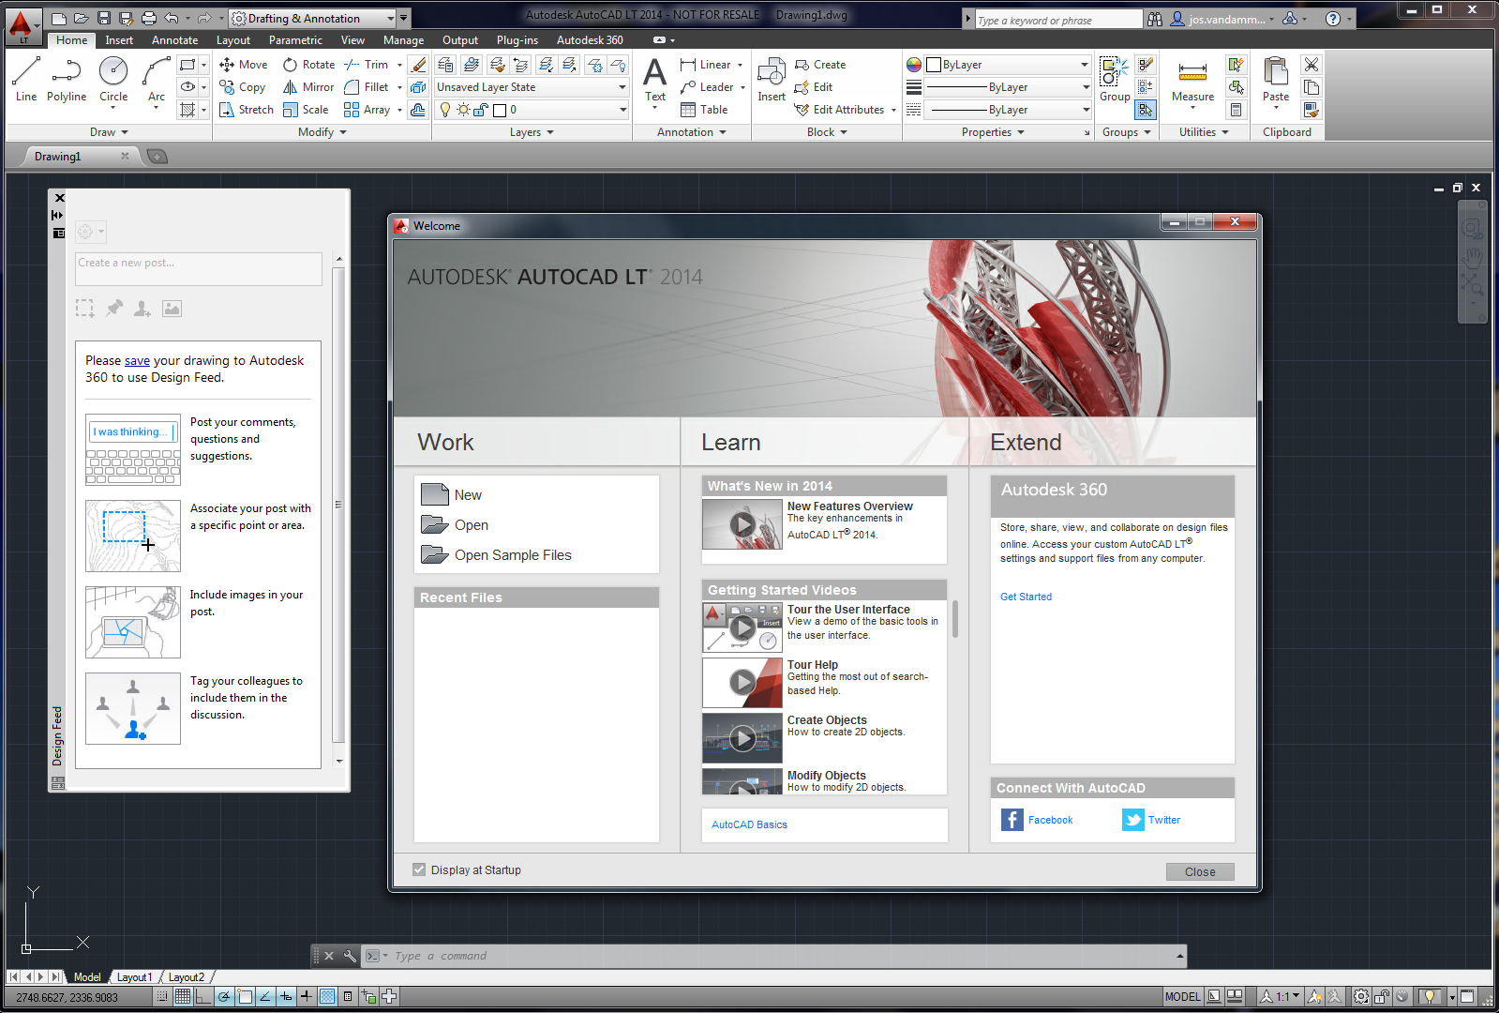Click Close button in Welcome dialog

pyautogui.click(x=1200, y=871)
